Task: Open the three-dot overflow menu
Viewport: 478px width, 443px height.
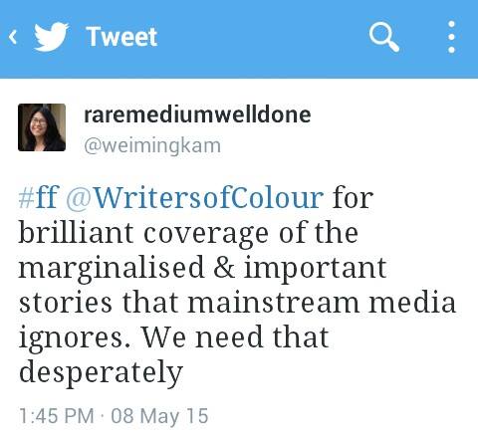Action: click(x=451, y=37)
